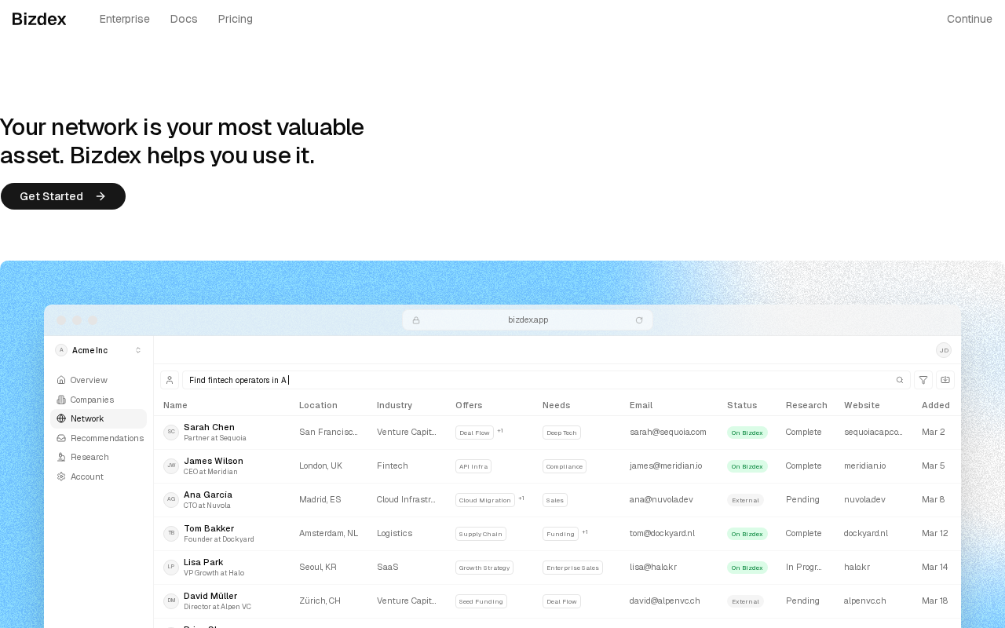Click Lisa Park's LP avatar
The image size is (1005, 628).
point(171,568)
